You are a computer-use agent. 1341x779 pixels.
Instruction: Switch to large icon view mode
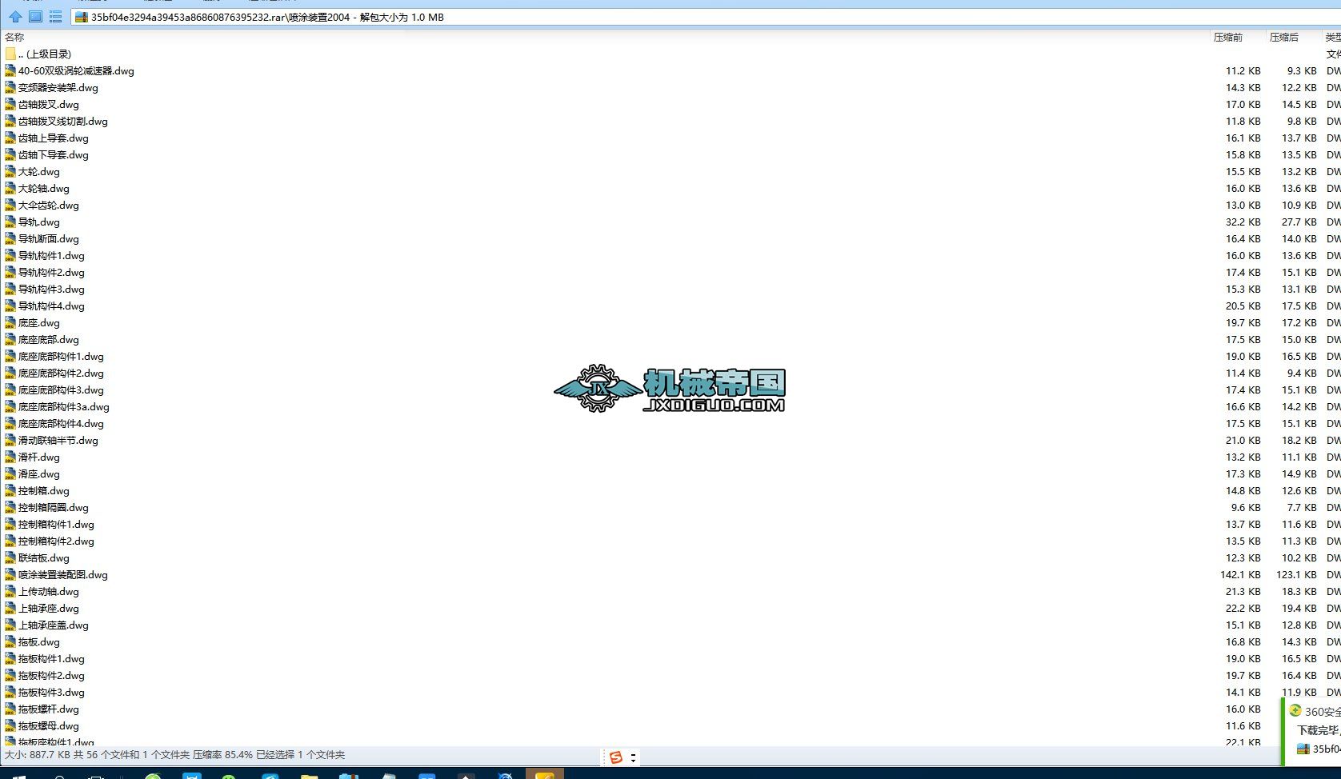pos(35,16)
